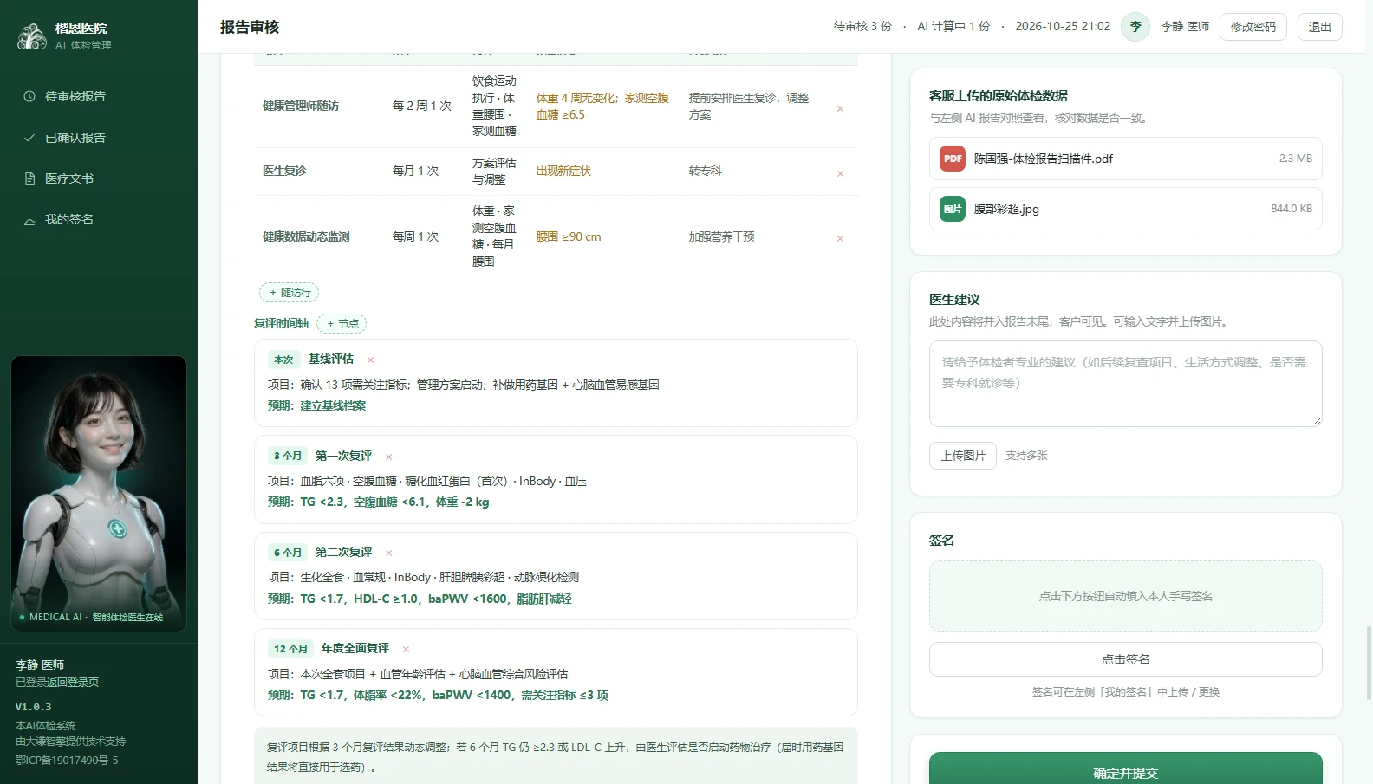The height and width of the screenshot is (784, 1373).
Task: Click 点击签名 button
Action: click(1126, 659)
